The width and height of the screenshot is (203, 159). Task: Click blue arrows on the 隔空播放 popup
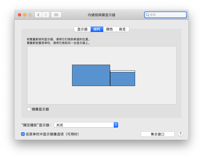pyautogui.click(x=116, y=125)
